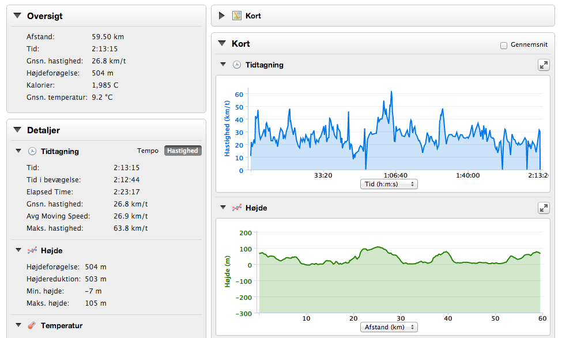Image resolution: width=562 pixels, height=338 pixels.
Task: Click the Temperatur section label
Action: tap(62, 325)
